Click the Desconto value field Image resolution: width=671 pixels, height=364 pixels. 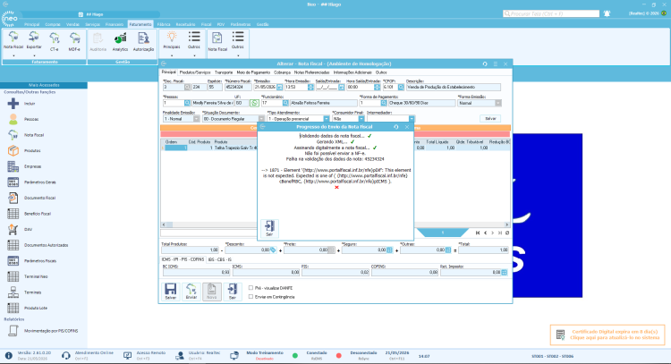click(248, 250)
